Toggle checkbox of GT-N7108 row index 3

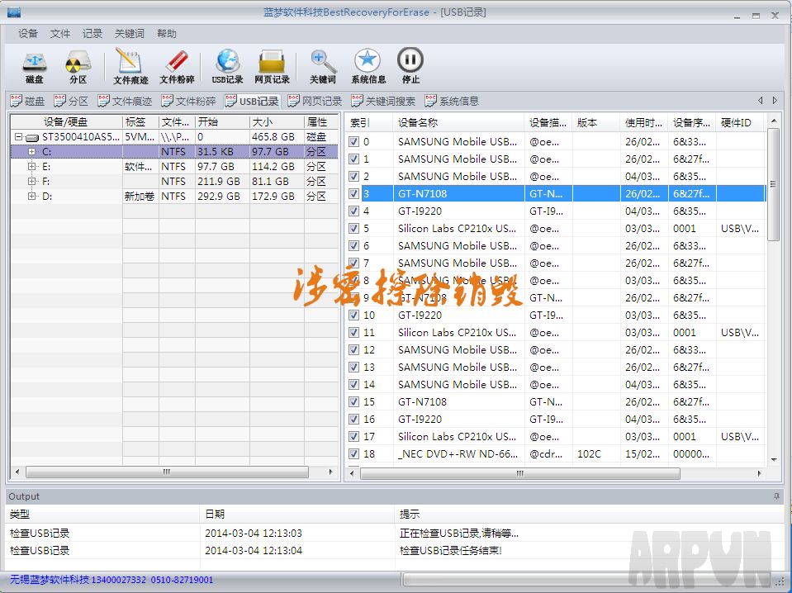354,193
